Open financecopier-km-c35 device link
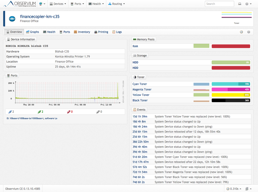Viewport: 258px width, 192px height. [40, 17]
